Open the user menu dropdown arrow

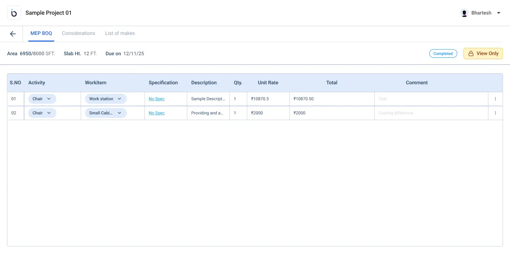pyautogui.click(x=499, y=13)
